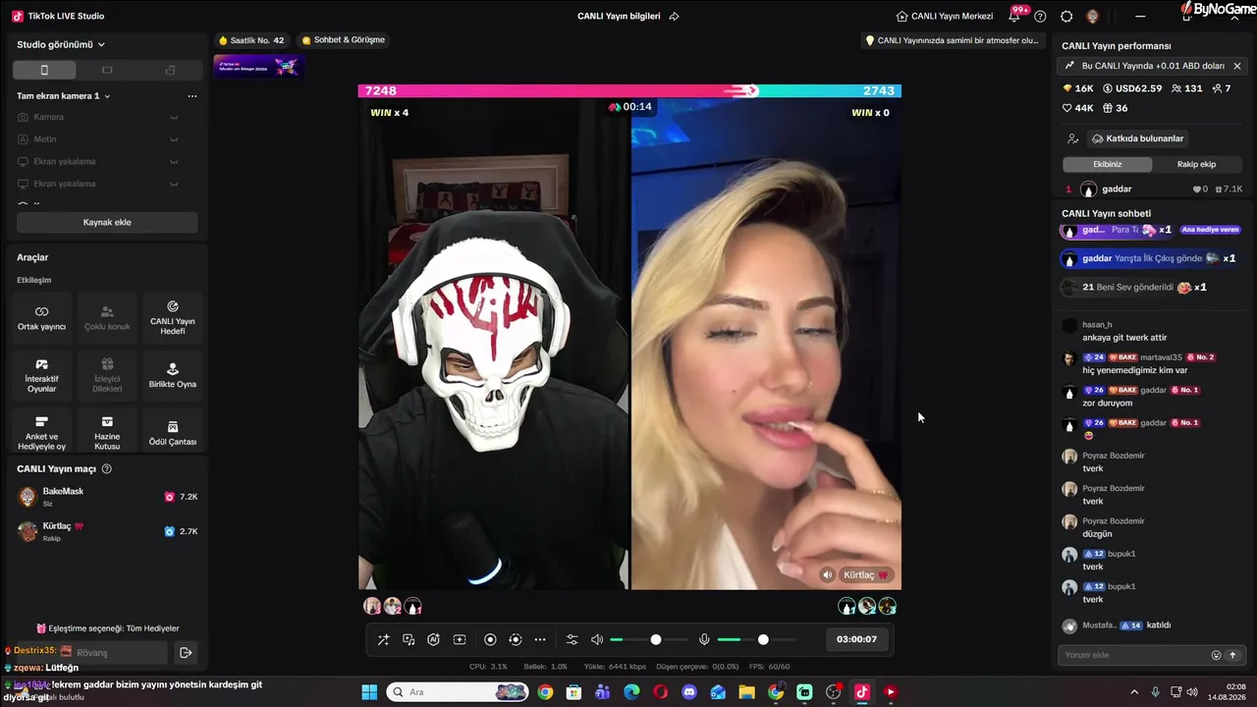Open Katkıda bulunanlar list
The width and height of the screenshot is (1257, 707).
(x=1137, y=138)
